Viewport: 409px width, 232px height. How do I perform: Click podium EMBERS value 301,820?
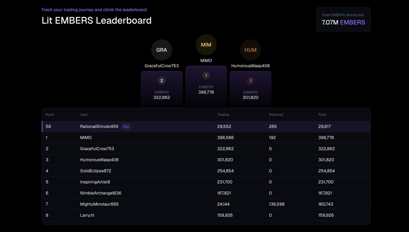250,97
